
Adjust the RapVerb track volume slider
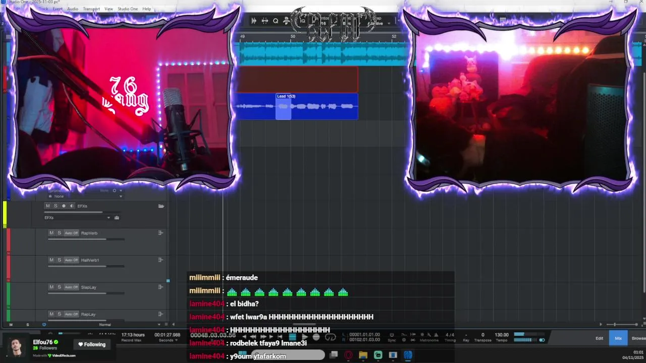(86, 239)
